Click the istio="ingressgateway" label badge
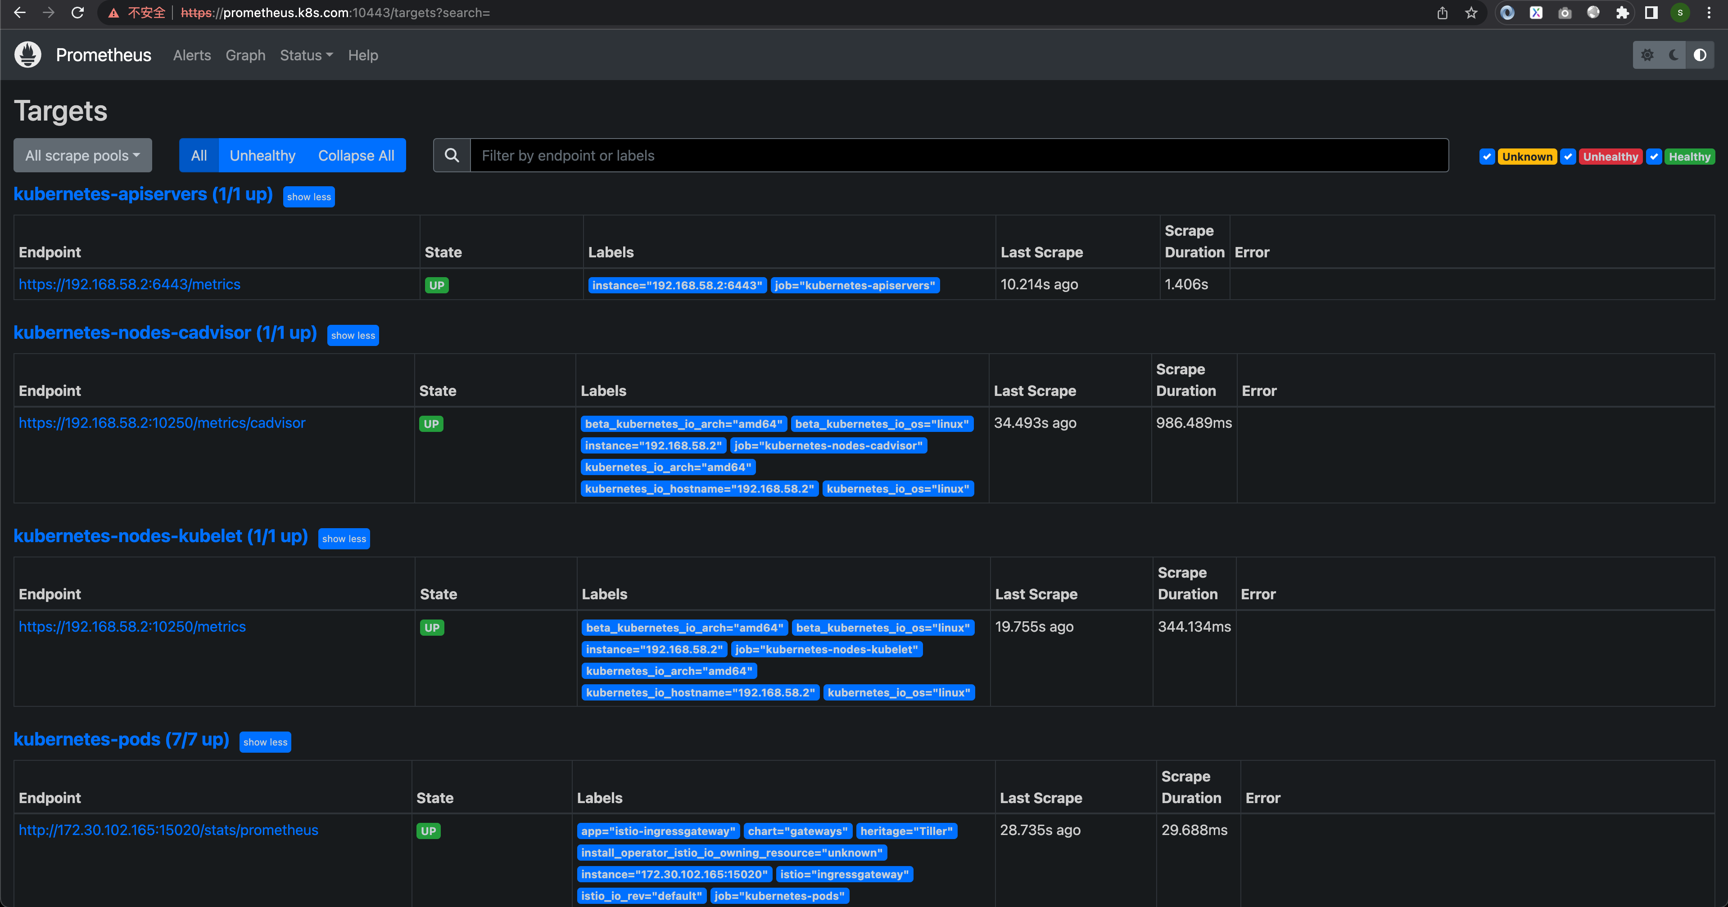1728x907 pixels. click(x=845, y=874)
